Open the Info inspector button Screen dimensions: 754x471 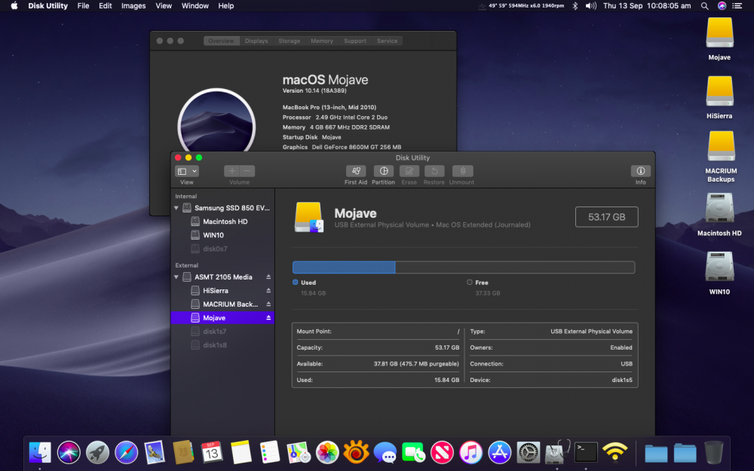tap(640, 171)
